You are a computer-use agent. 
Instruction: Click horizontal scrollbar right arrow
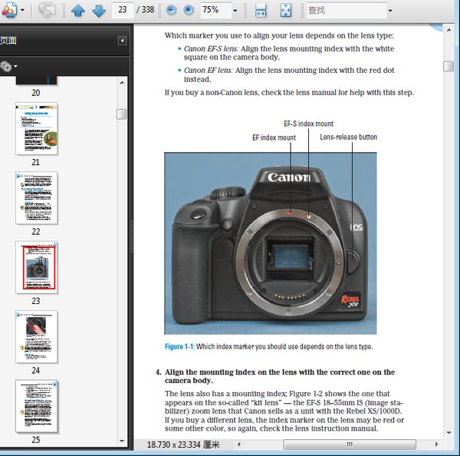coord(436,444)
